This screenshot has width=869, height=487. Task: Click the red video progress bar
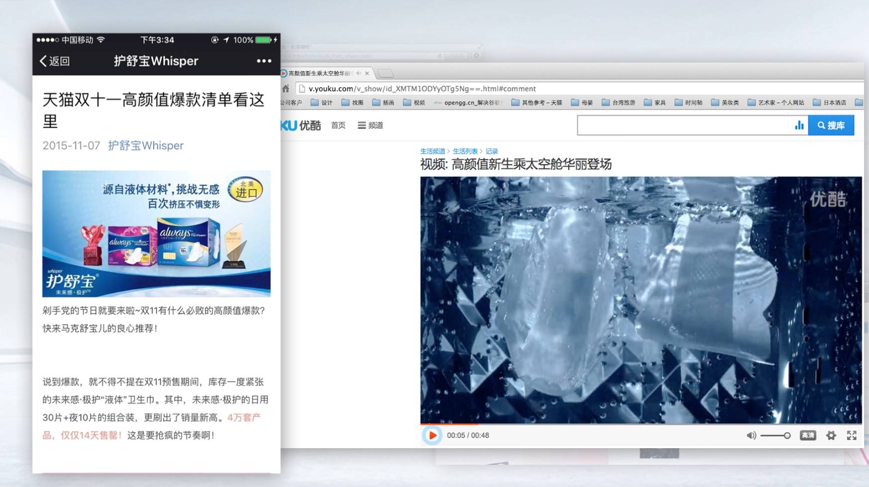coord(449,424)
